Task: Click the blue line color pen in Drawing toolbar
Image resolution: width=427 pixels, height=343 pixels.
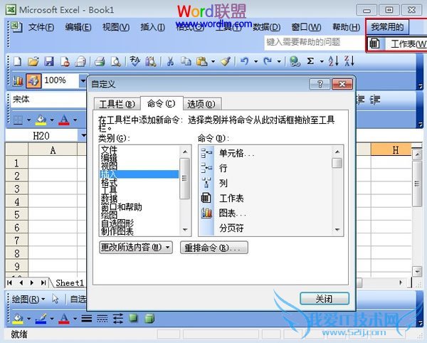Action: 41,318
